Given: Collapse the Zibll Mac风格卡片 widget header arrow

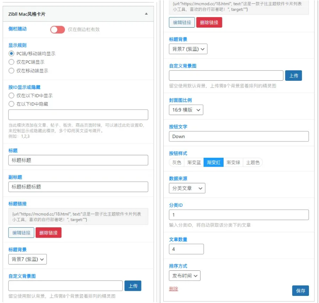Looking at the screenshot, I should [x=146, y=14].
